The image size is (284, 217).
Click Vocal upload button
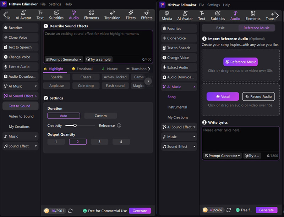[223, 96]
